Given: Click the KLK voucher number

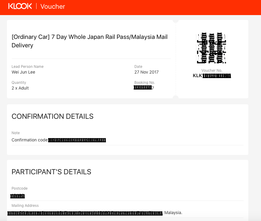Looking at the screenshot, I should (x=212, y=76).
